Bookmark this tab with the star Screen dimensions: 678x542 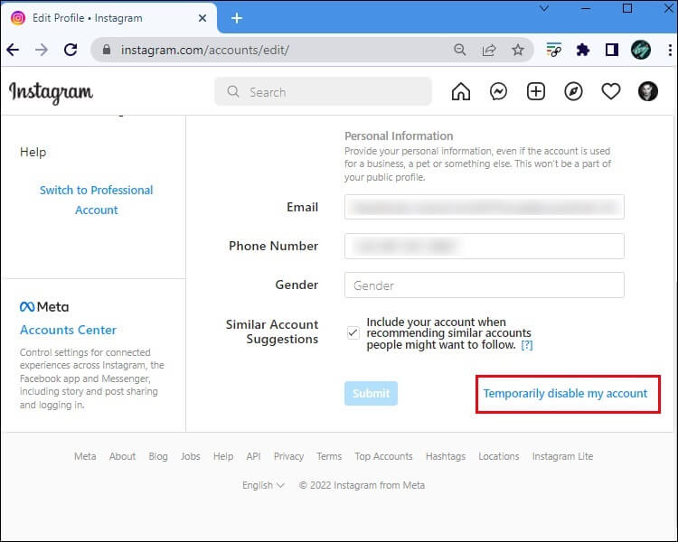[x=518, y=51]
